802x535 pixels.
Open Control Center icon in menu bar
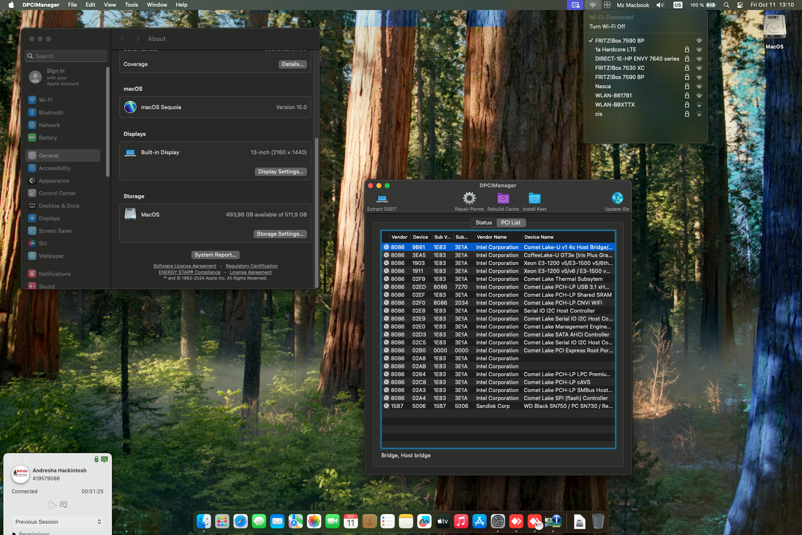click(740, 5)
